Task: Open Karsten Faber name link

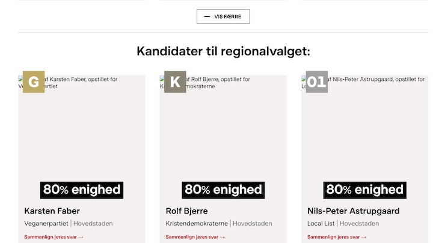Action: (52, 211)
